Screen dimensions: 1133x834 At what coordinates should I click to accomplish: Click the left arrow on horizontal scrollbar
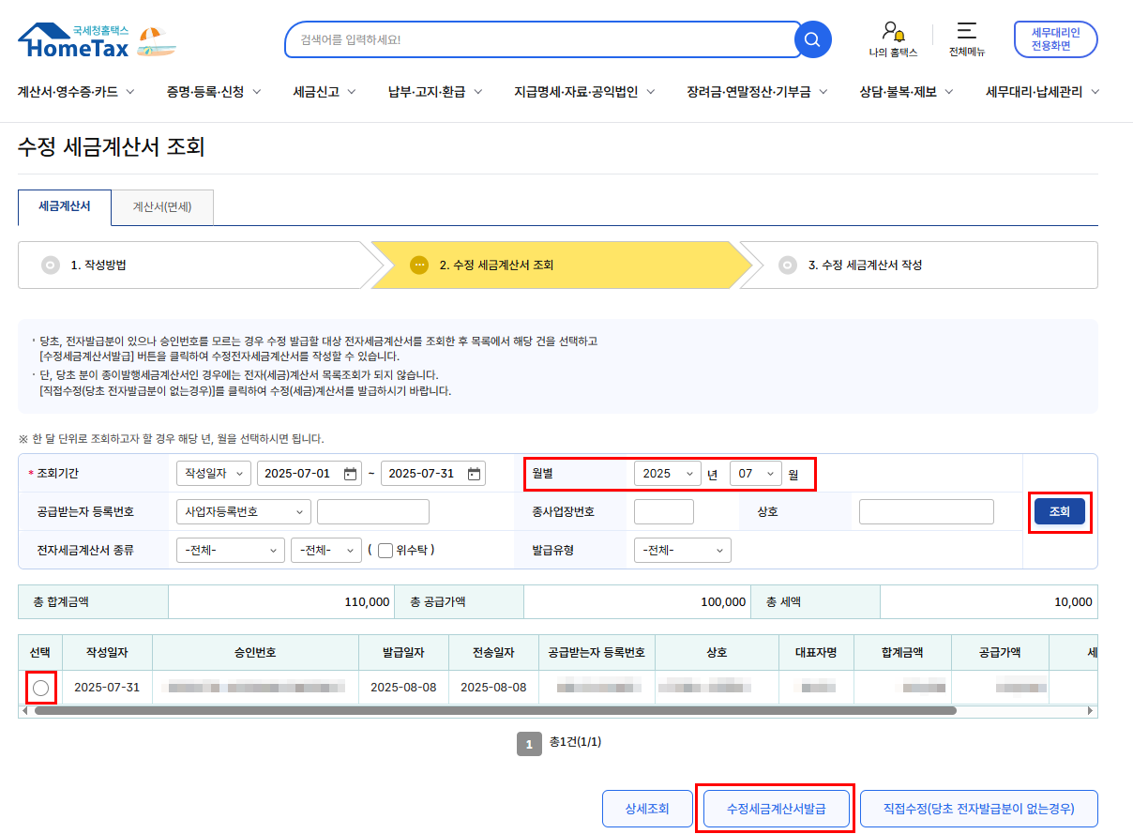tap(24, 711)
